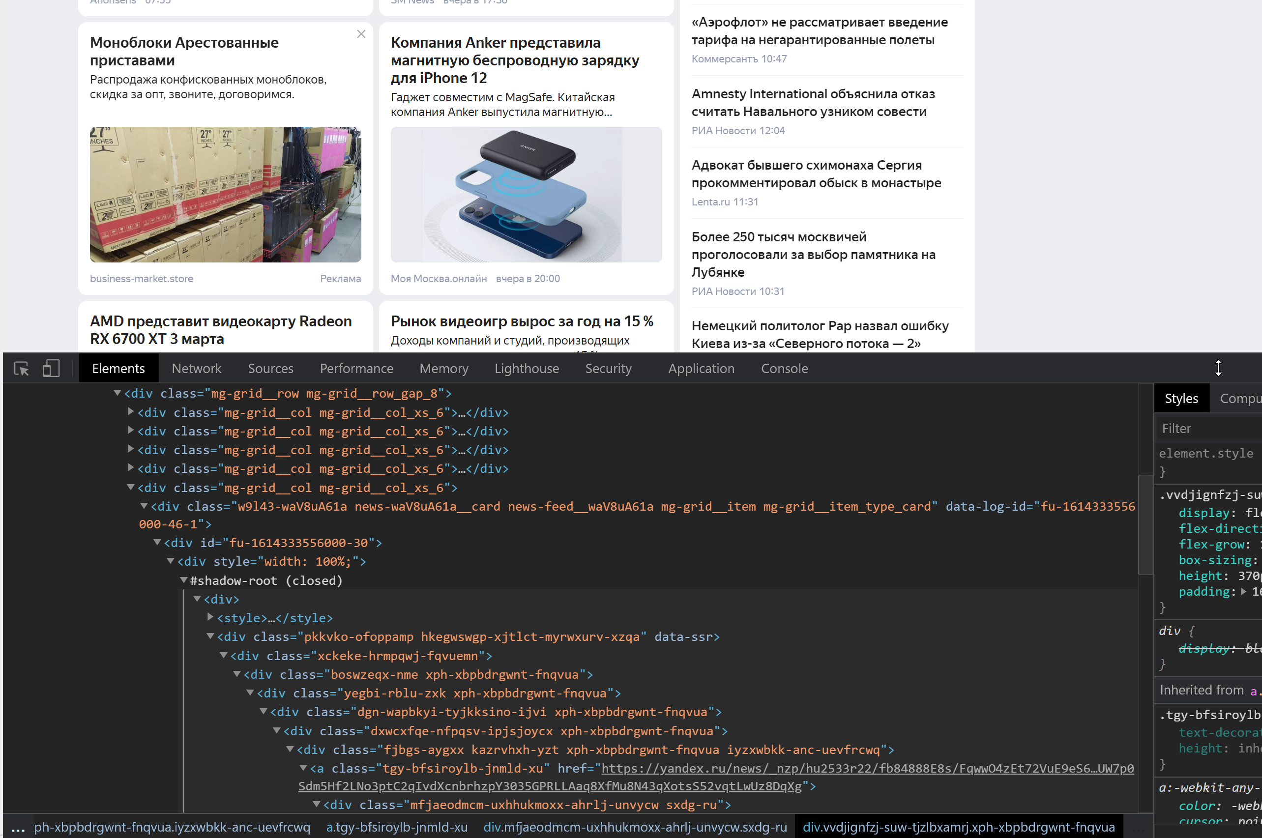The height and width of the screenshot is (838, 1262).
Task: Expand the first mg-grid__col div
Action: [130, 412]
